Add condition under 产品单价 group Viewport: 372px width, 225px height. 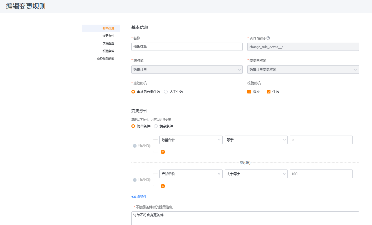163,186
